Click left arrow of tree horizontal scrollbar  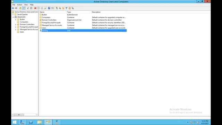[12, 115]
